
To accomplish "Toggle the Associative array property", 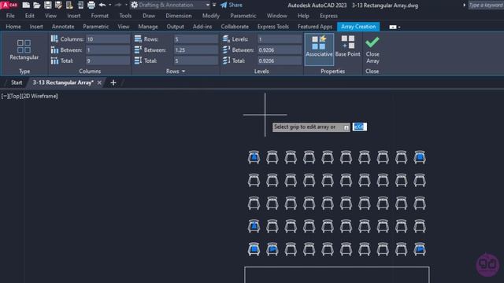I will tap(319, 50).
